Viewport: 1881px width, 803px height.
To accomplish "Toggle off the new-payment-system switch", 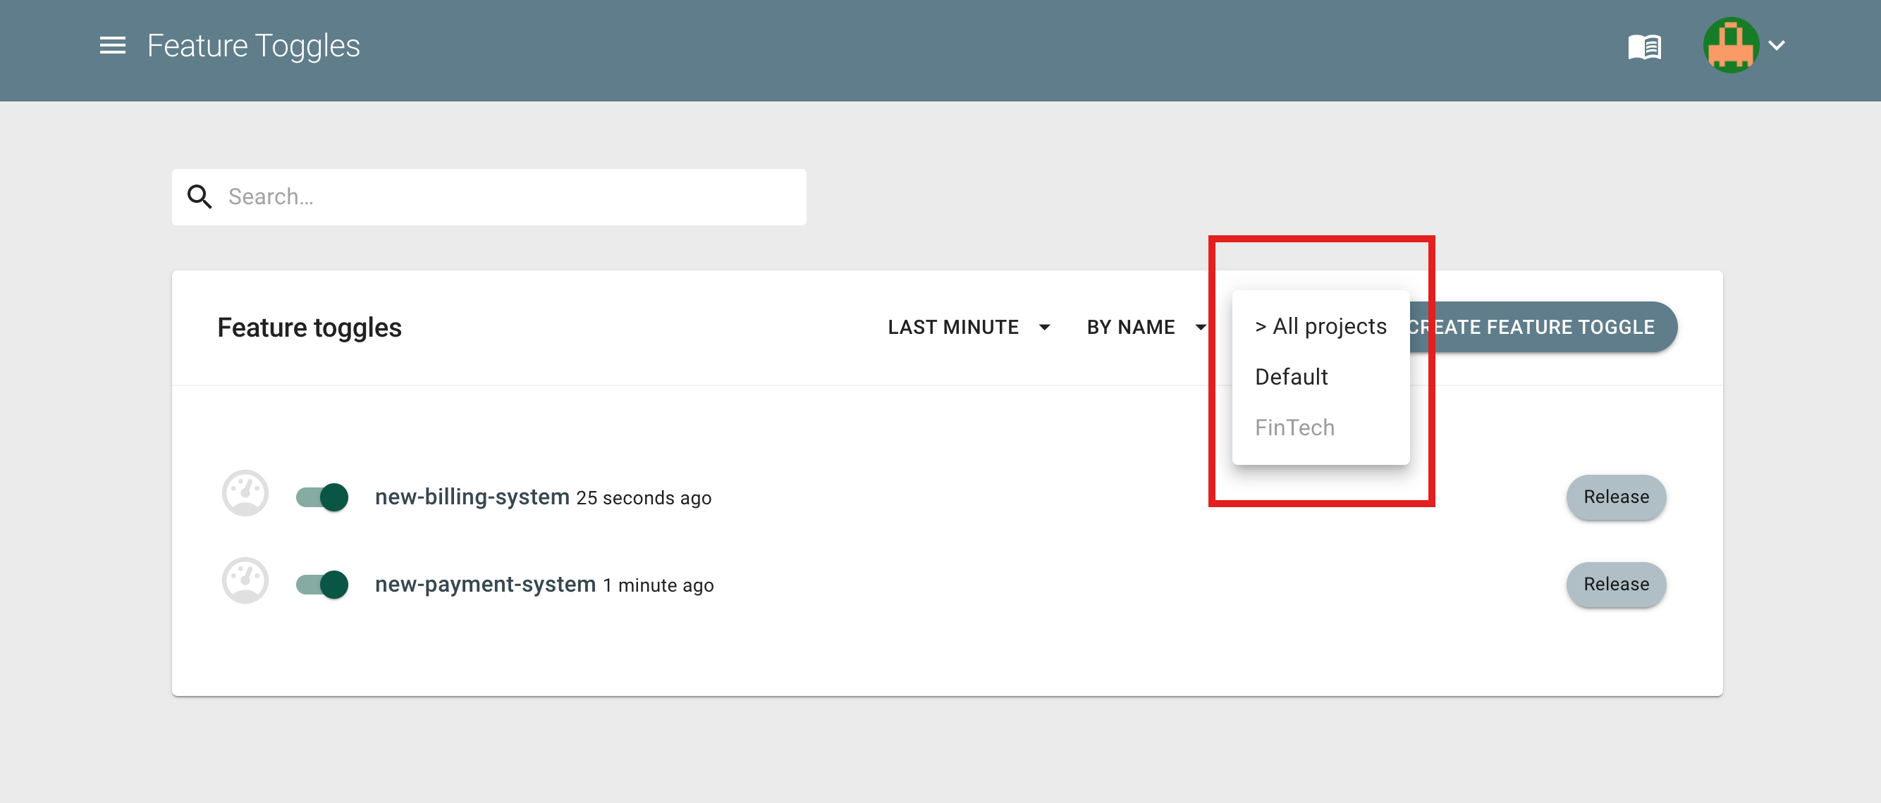I will [x=322, y=585].
